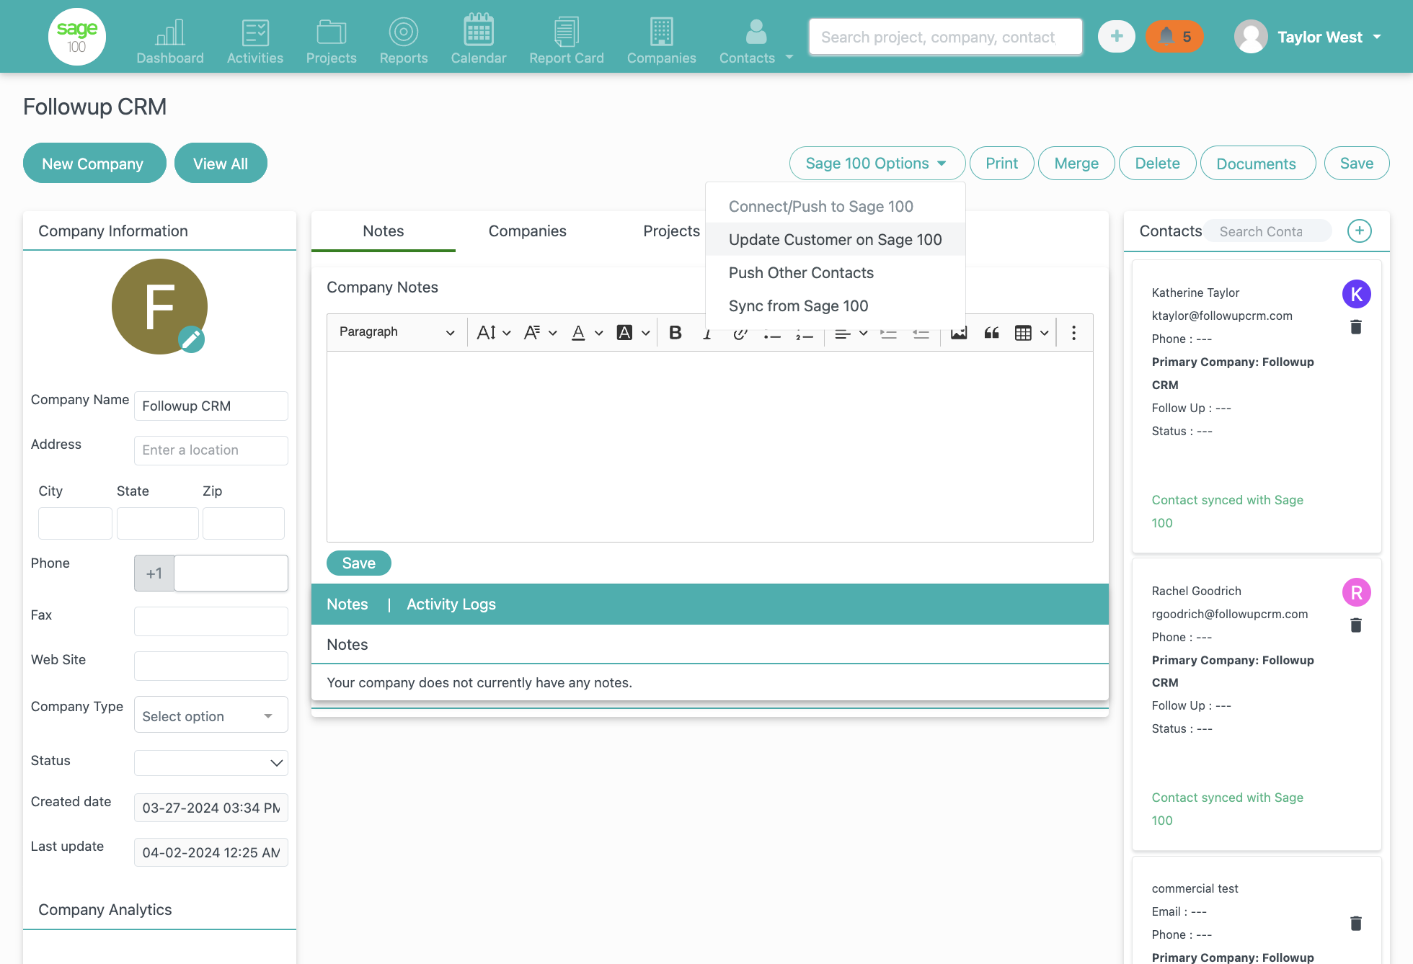The height and width of the screenshot is (964, 1413).
Task: Click the New Company button
Action: coord(94,164)
